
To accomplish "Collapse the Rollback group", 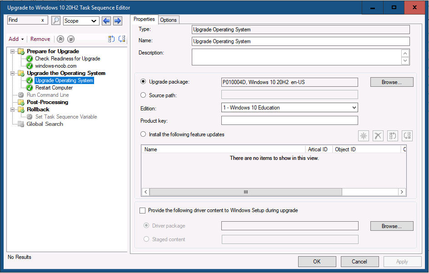I will tap(13, 109).
